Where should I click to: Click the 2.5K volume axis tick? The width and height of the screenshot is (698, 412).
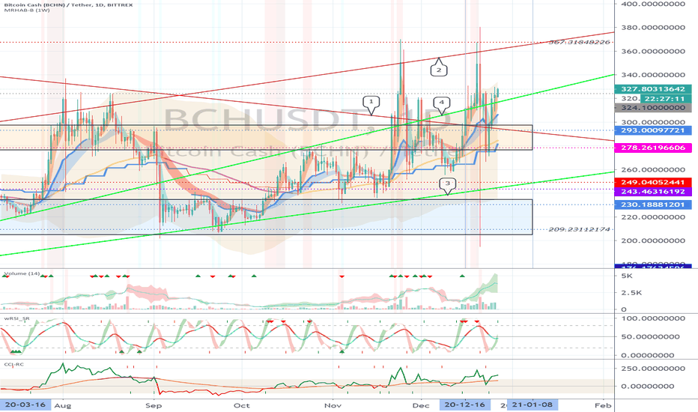(x=631, y=293)
